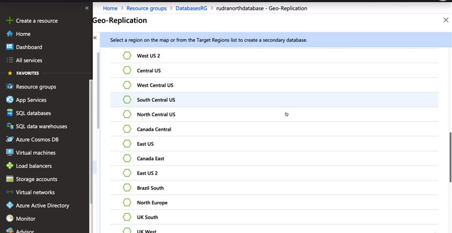This screenshot has height=233, width=452.
Task: Select East US region text
Action: (x=145, y=144)
